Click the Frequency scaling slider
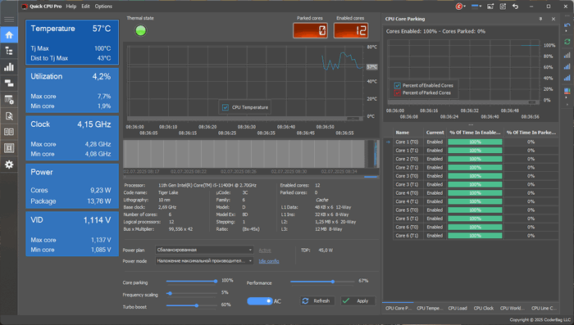574x325 pixels. pyautogui.click(x=191, y=293)
